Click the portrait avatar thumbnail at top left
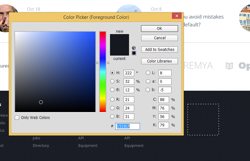Screen dimensions: 250x161 tap(8, 18)
